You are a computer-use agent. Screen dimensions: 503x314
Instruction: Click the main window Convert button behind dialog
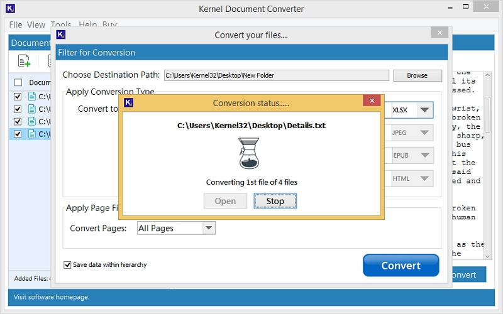[x=469, y=274]
